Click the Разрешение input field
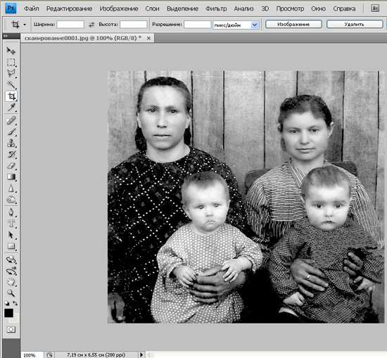The width and height of the screenshot is (387, 358). pos(198,25)
